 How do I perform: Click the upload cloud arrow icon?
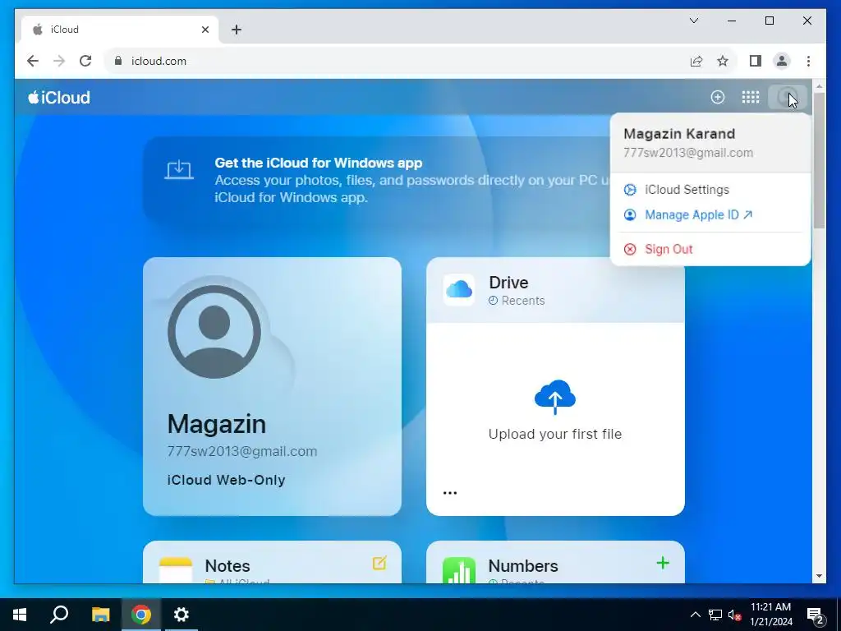click(555, 397)
